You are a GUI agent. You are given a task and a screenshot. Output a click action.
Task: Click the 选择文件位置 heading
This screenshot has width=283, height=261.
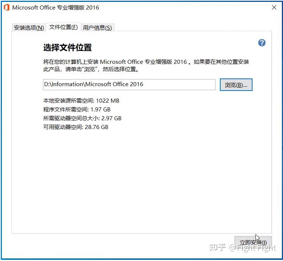point(68,48)
